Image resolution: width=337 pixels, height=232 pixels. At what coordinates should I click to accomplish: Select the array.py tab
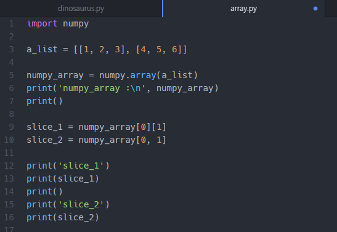(x=243, y=9)
